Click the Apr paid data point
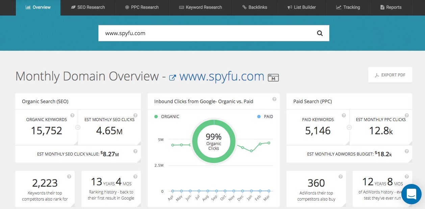Image resolution: width=425 pixels, height=209 pixels. [173, 191]
